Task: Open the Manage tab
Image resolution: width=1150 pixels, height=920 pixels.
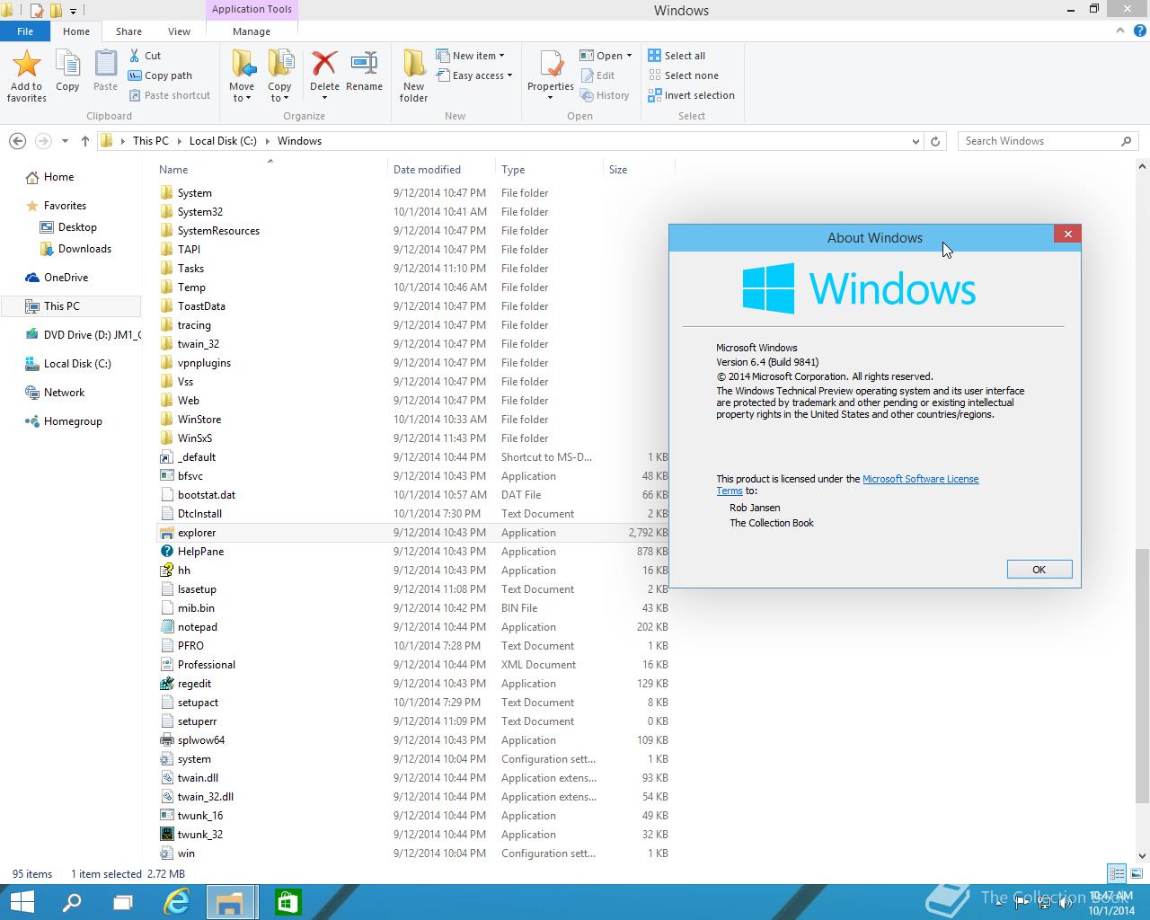Action: coord(252,31)
